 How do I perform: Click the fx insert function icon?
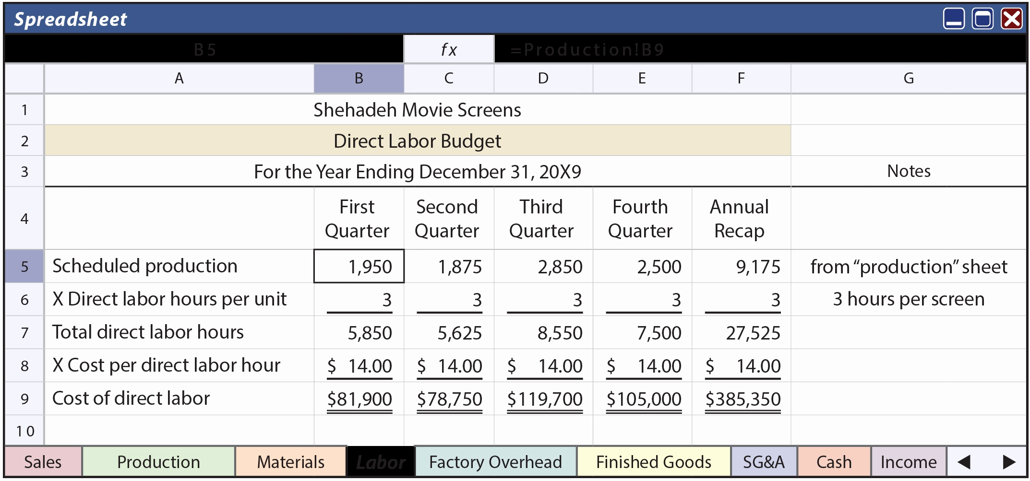449,48
